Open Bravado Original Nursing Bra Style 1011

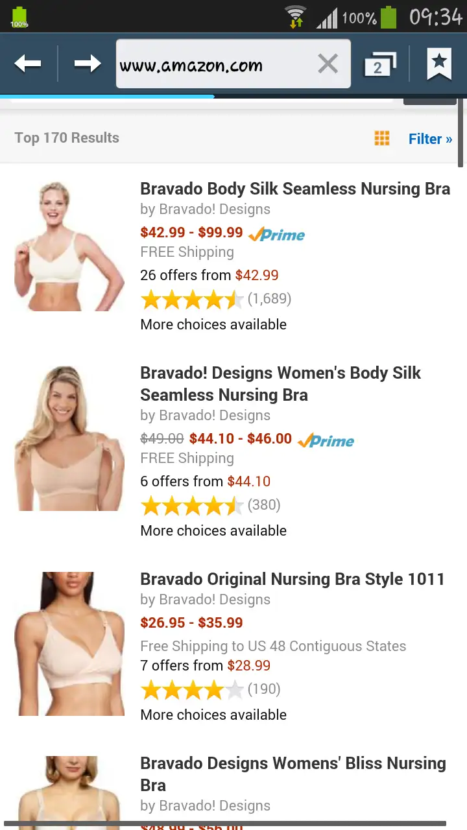coord(293,579)
